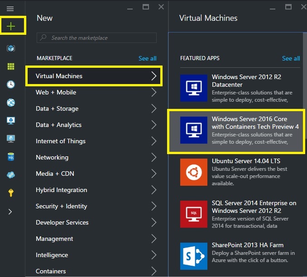Click the globe icon in the sidebar
The height and width of the screenshot is (277, 307).
10,103
